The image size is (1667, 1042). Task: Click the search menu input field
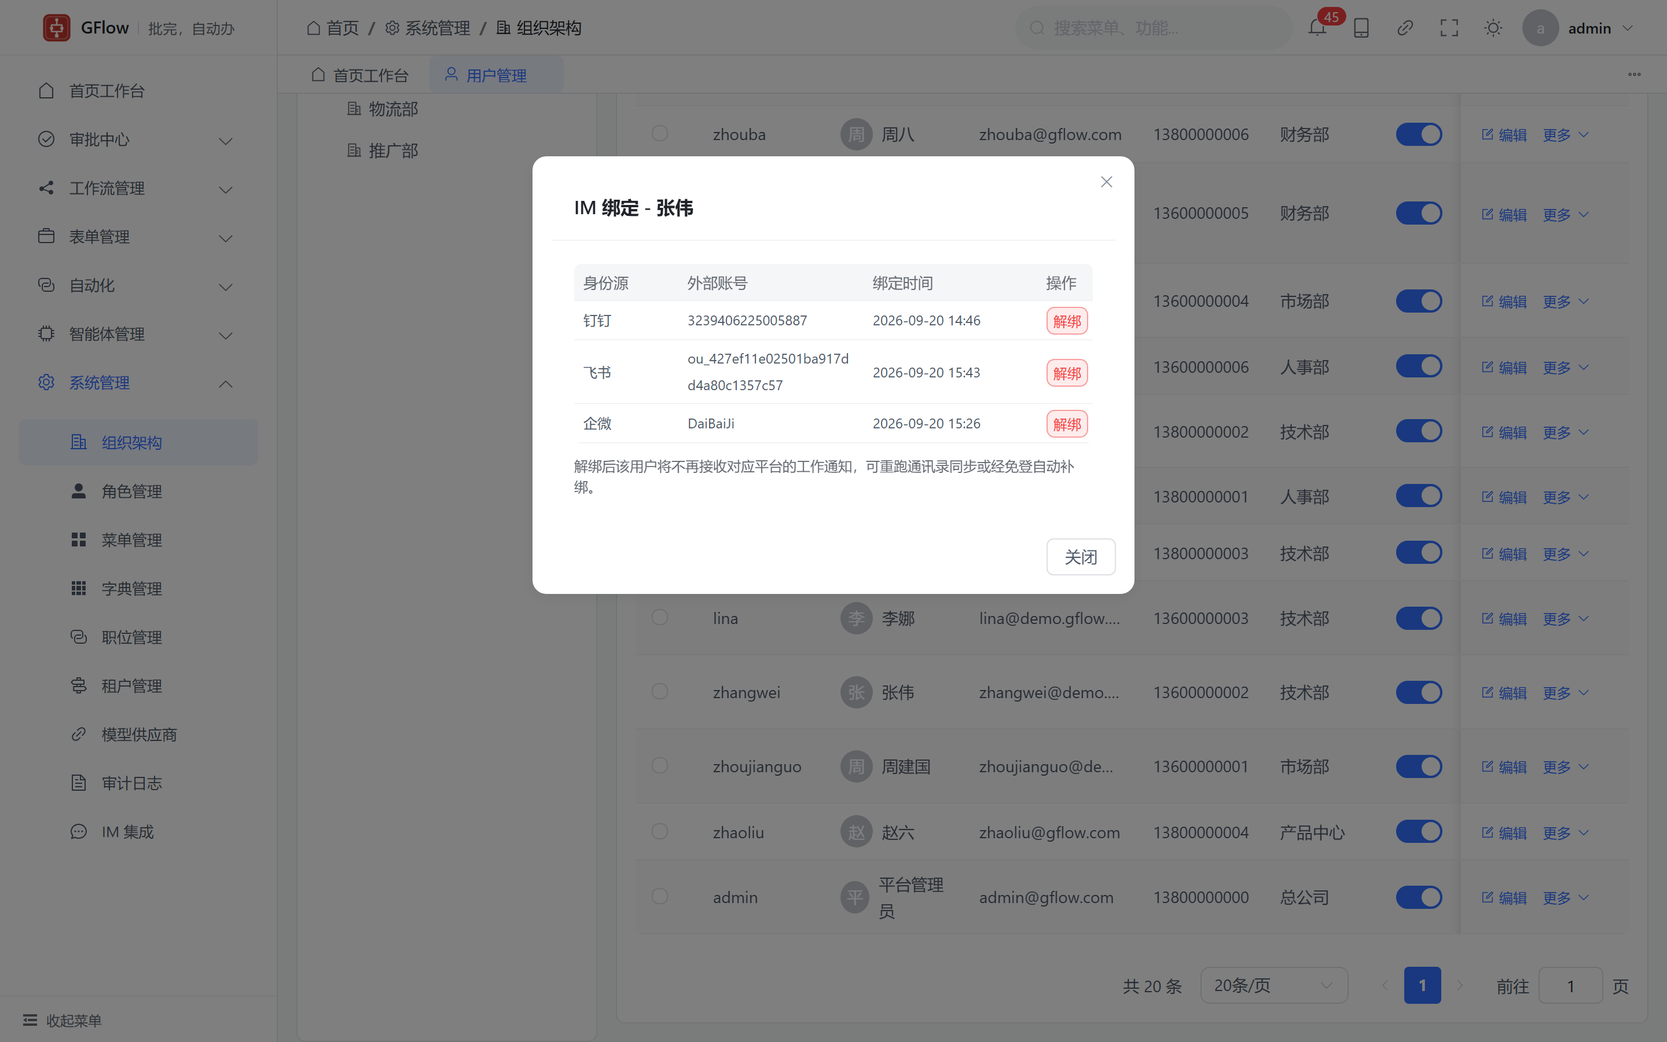1154,28
